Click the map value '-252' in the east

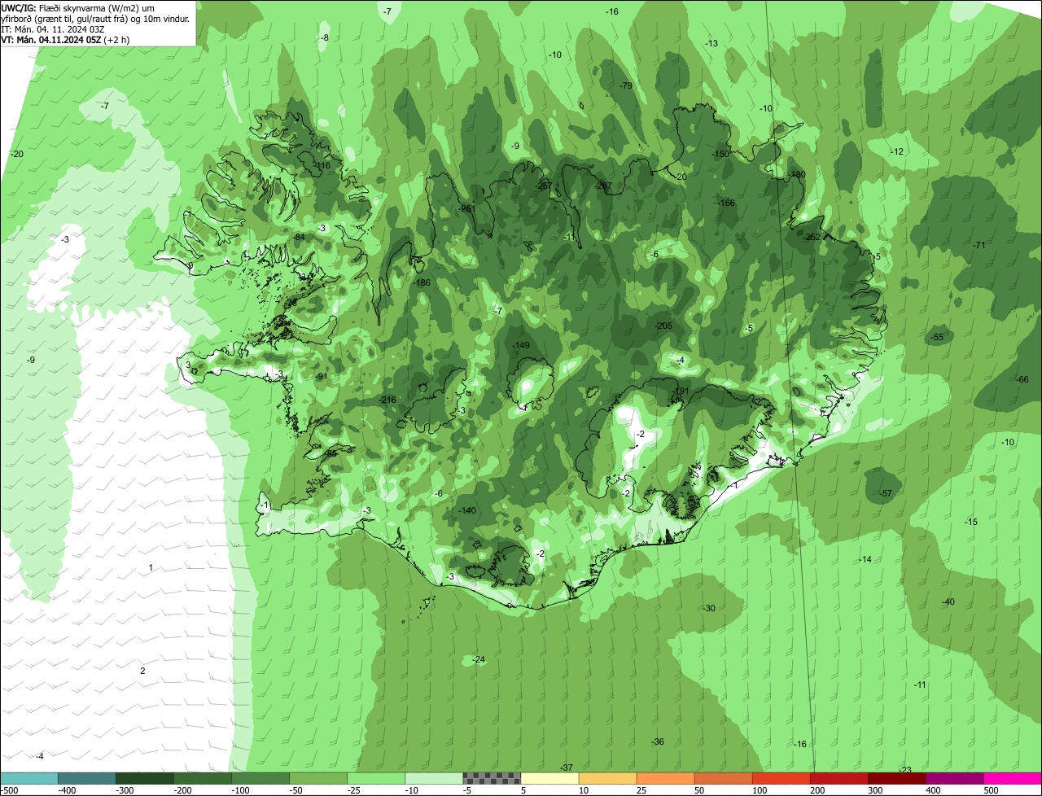tap(812, 237)
